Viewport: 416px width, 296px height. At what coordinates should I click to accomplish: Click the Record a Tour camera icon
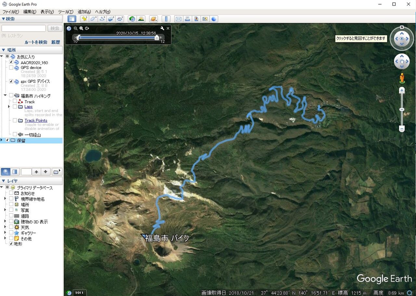coord(120,19)
